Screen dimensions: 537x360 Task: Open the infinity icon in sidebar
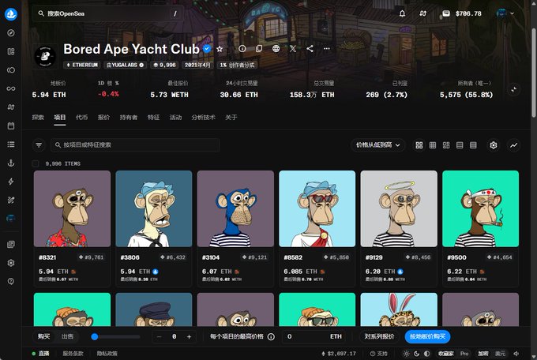pos(11,88)
